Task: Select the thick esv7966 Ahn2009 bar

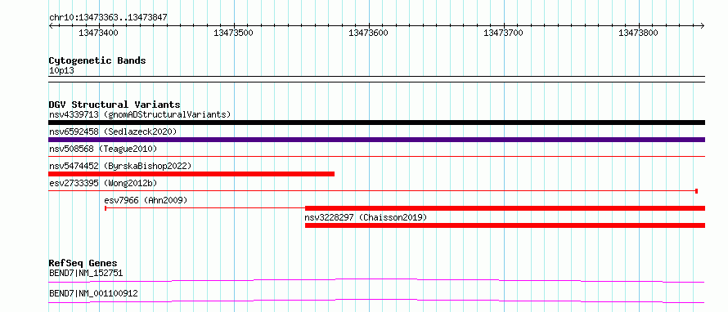Action: pos(506,208)
